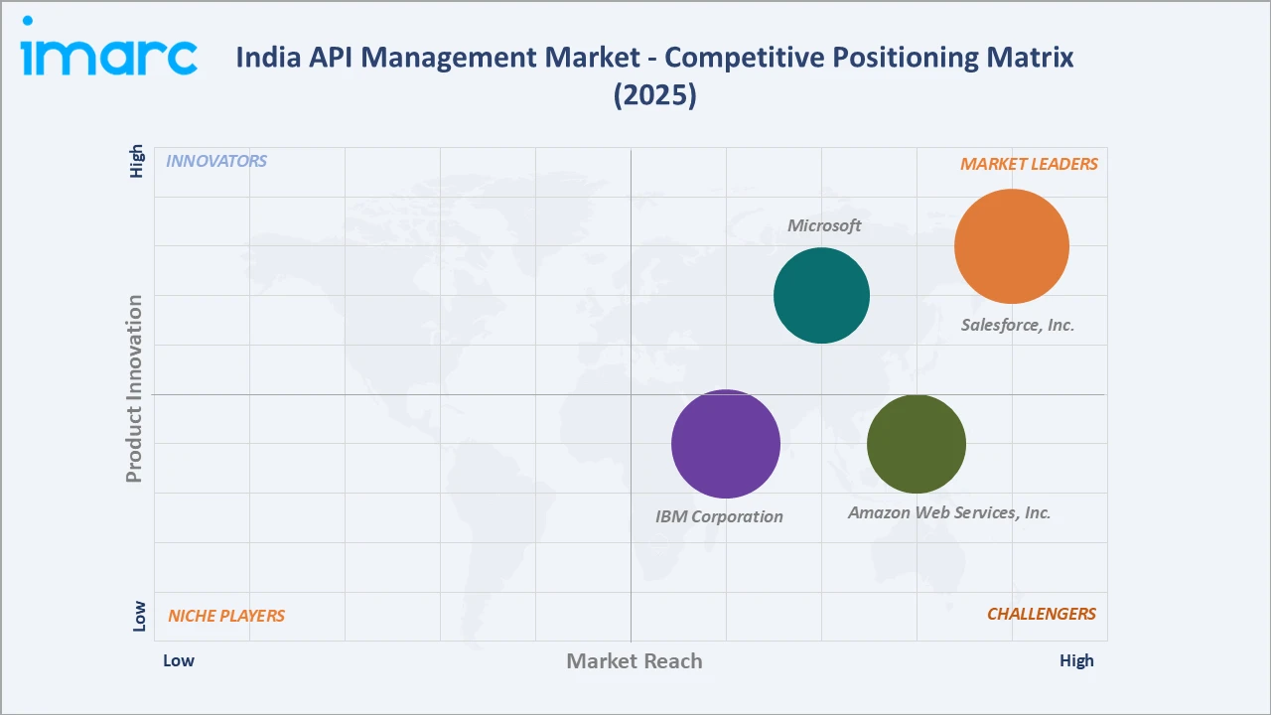Click the imarc logo

point(109,46)
